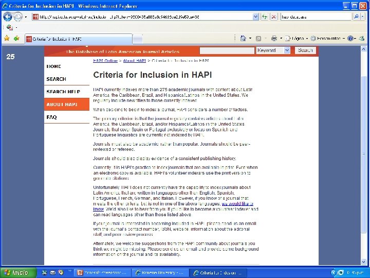
Task: Click the round system tray icon
Action: 341,273
